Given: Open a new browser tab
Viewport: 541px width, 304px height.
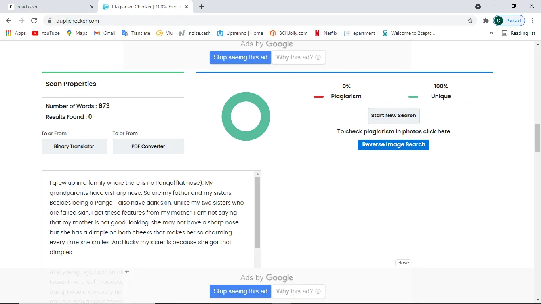Looking at the screenshot, I should (x=202, y=7).
